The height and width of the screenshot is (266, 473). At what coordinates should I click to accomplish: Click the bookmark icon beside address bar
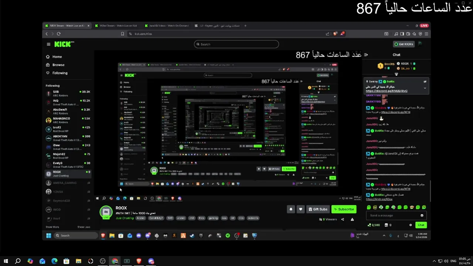122,34
